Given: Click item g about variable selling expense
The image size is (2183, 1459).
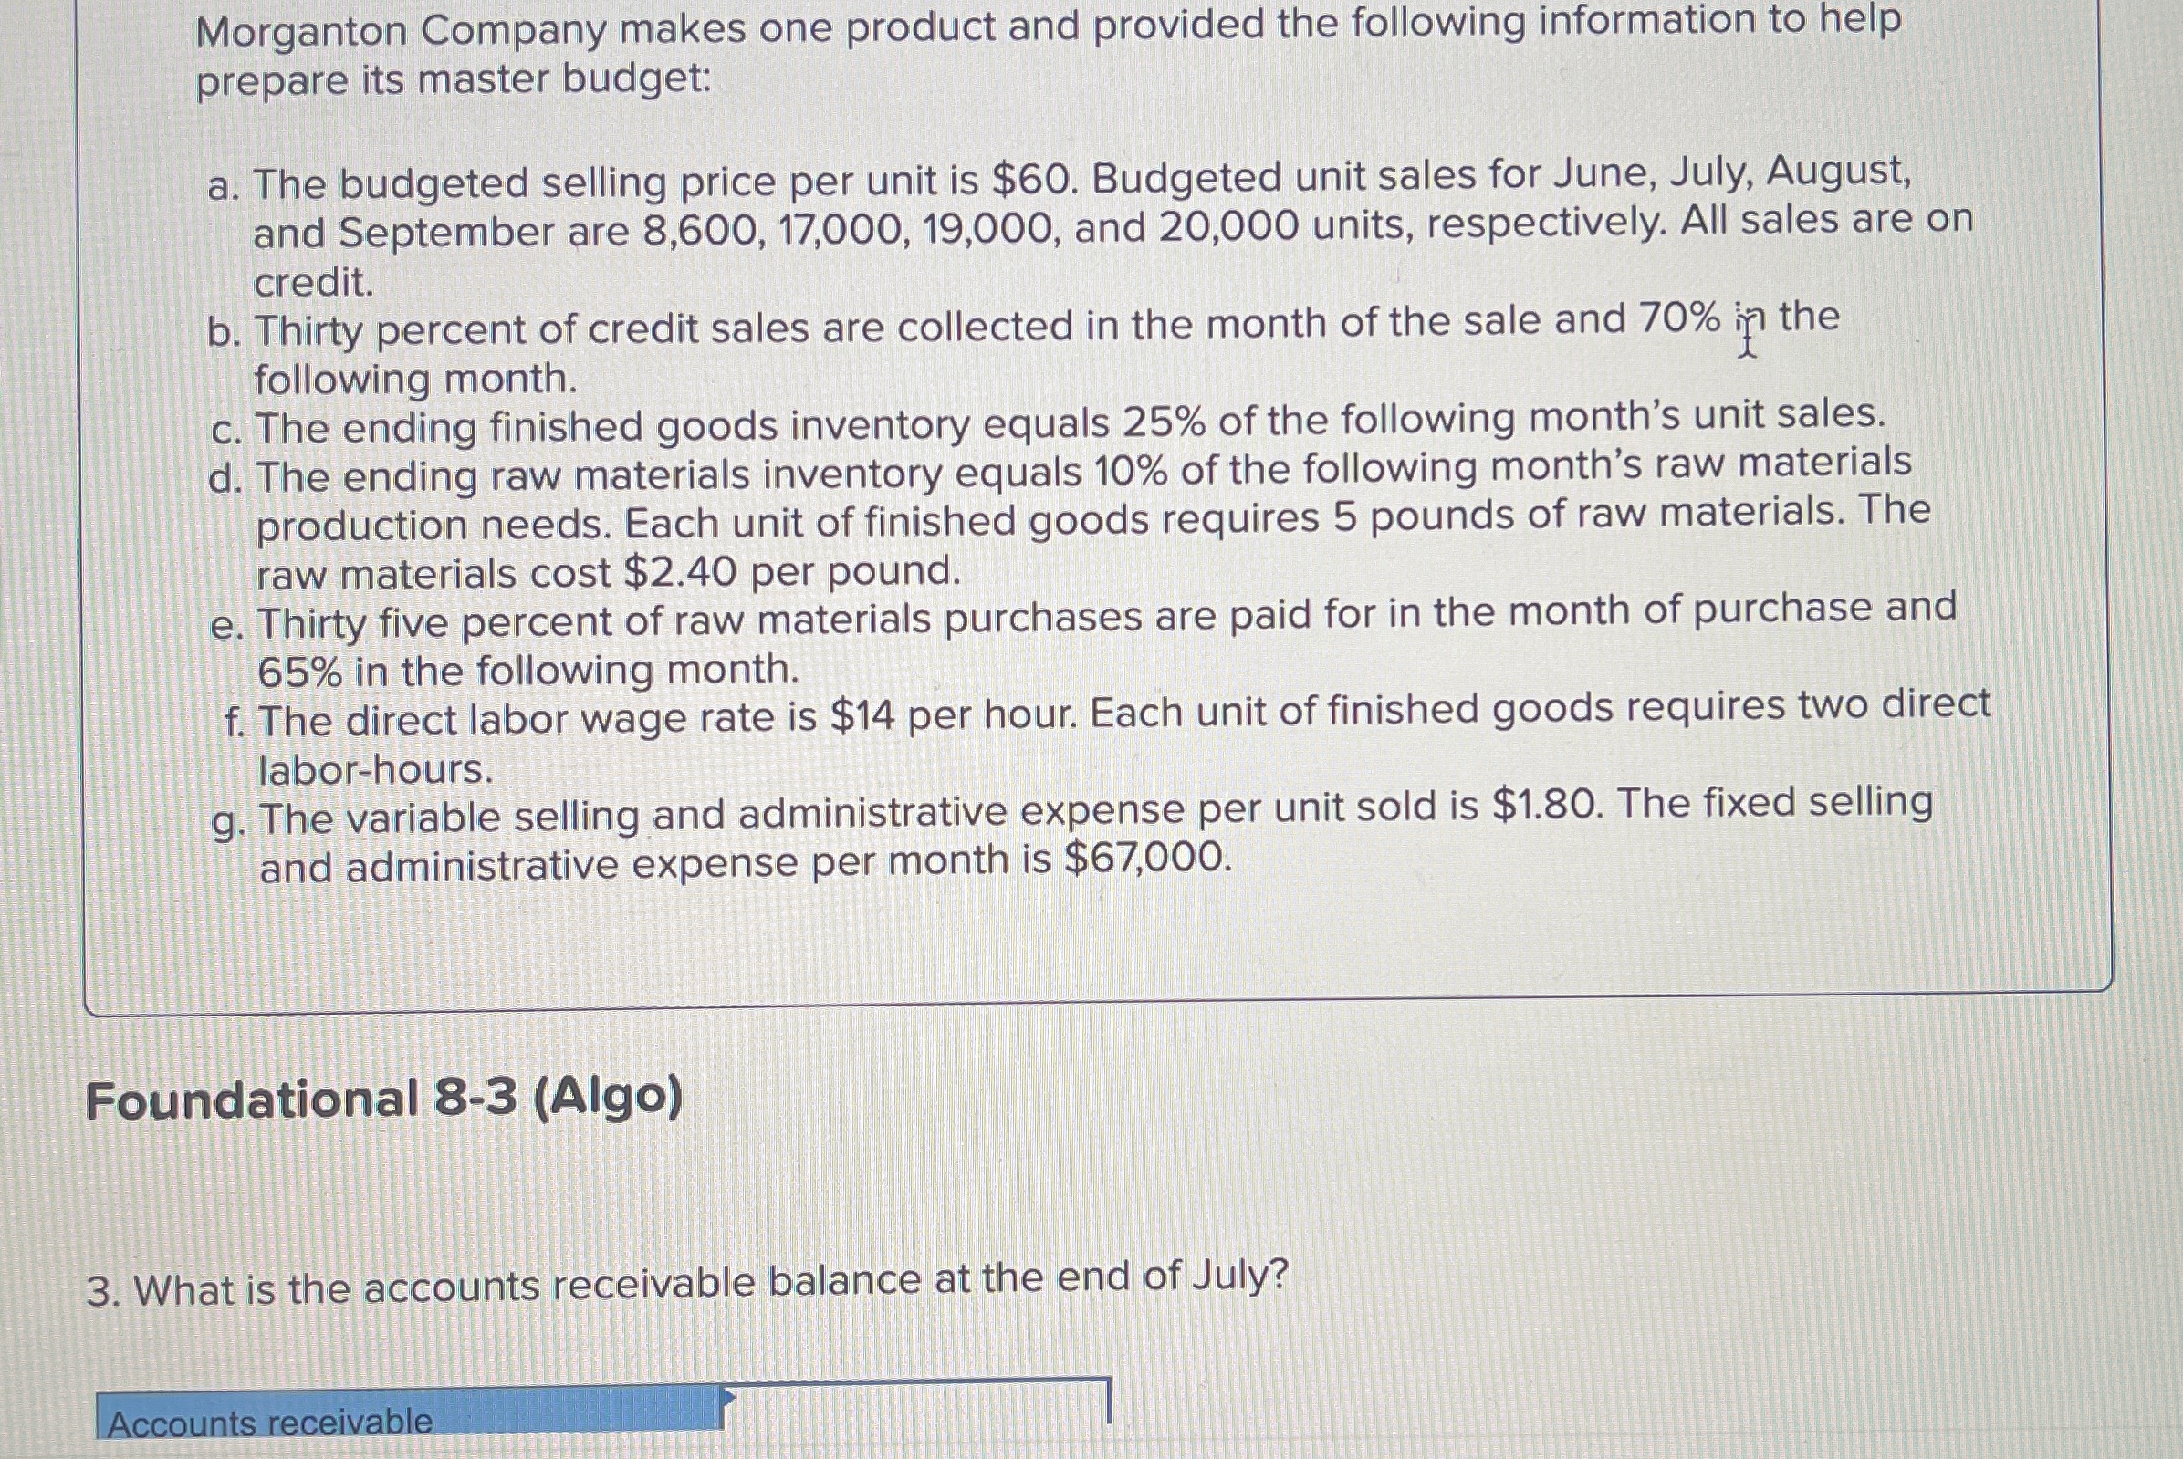Looking at the screenshot, I should pyautogui.click(x=1072, y=836).
